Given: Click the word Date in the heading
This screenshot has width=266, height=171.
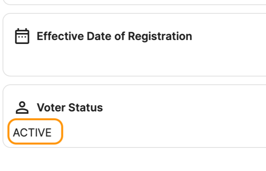Looking at the screenshot, I should (99, 36).
